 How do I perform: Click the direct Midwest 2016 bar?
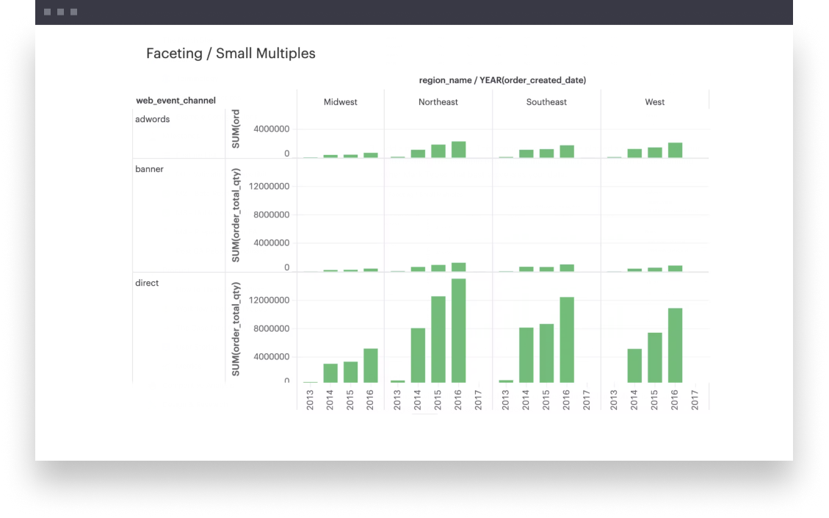click(x=370, y=365)
